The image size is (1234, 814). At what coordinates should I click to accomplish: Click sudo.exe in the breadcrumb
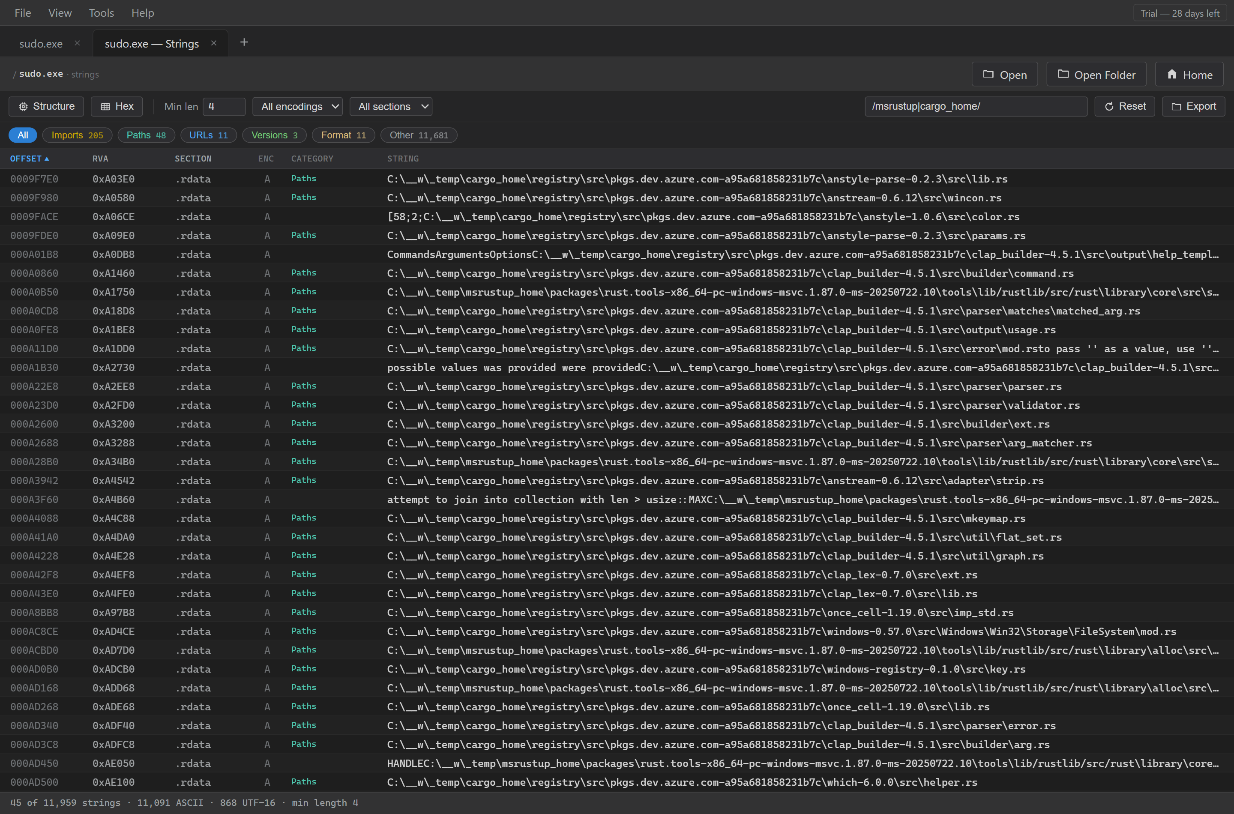click(41, 74)
